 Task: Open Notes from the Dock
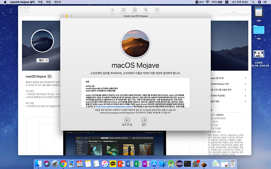pyautogui.click(x=88, y=164)
